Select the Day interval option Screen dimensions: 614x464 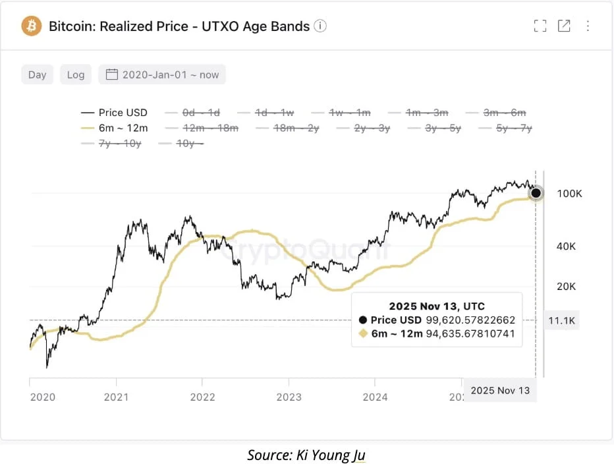pos(37,74)
